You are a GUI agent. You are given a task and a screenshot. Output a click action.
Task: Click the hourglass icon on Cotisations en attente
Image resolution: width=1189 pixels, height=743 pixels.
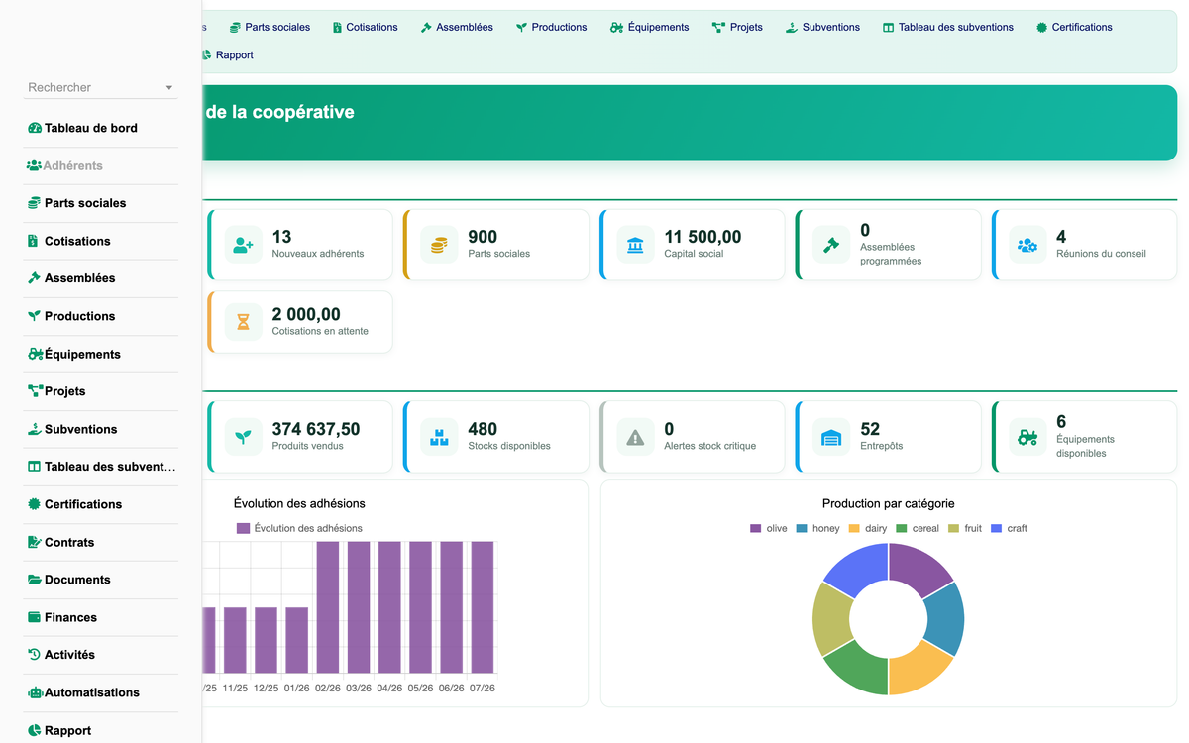click(x=243, y=322)
